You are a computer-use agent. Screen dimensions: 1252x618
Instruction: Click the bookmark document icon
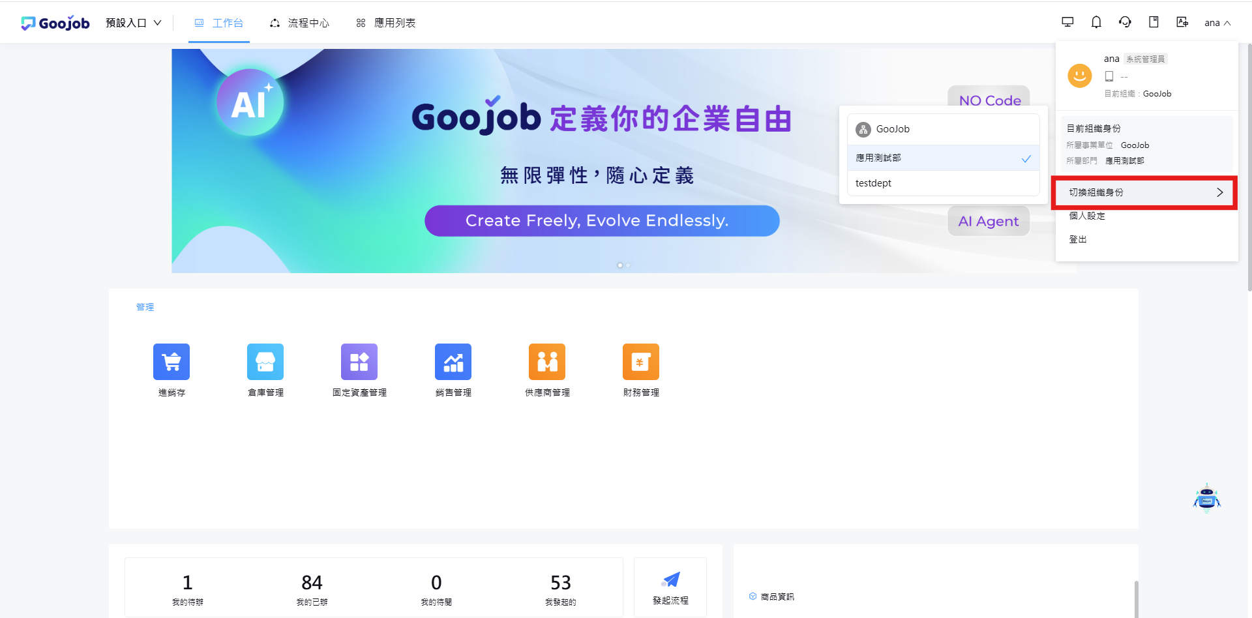tap(1154, 22)
